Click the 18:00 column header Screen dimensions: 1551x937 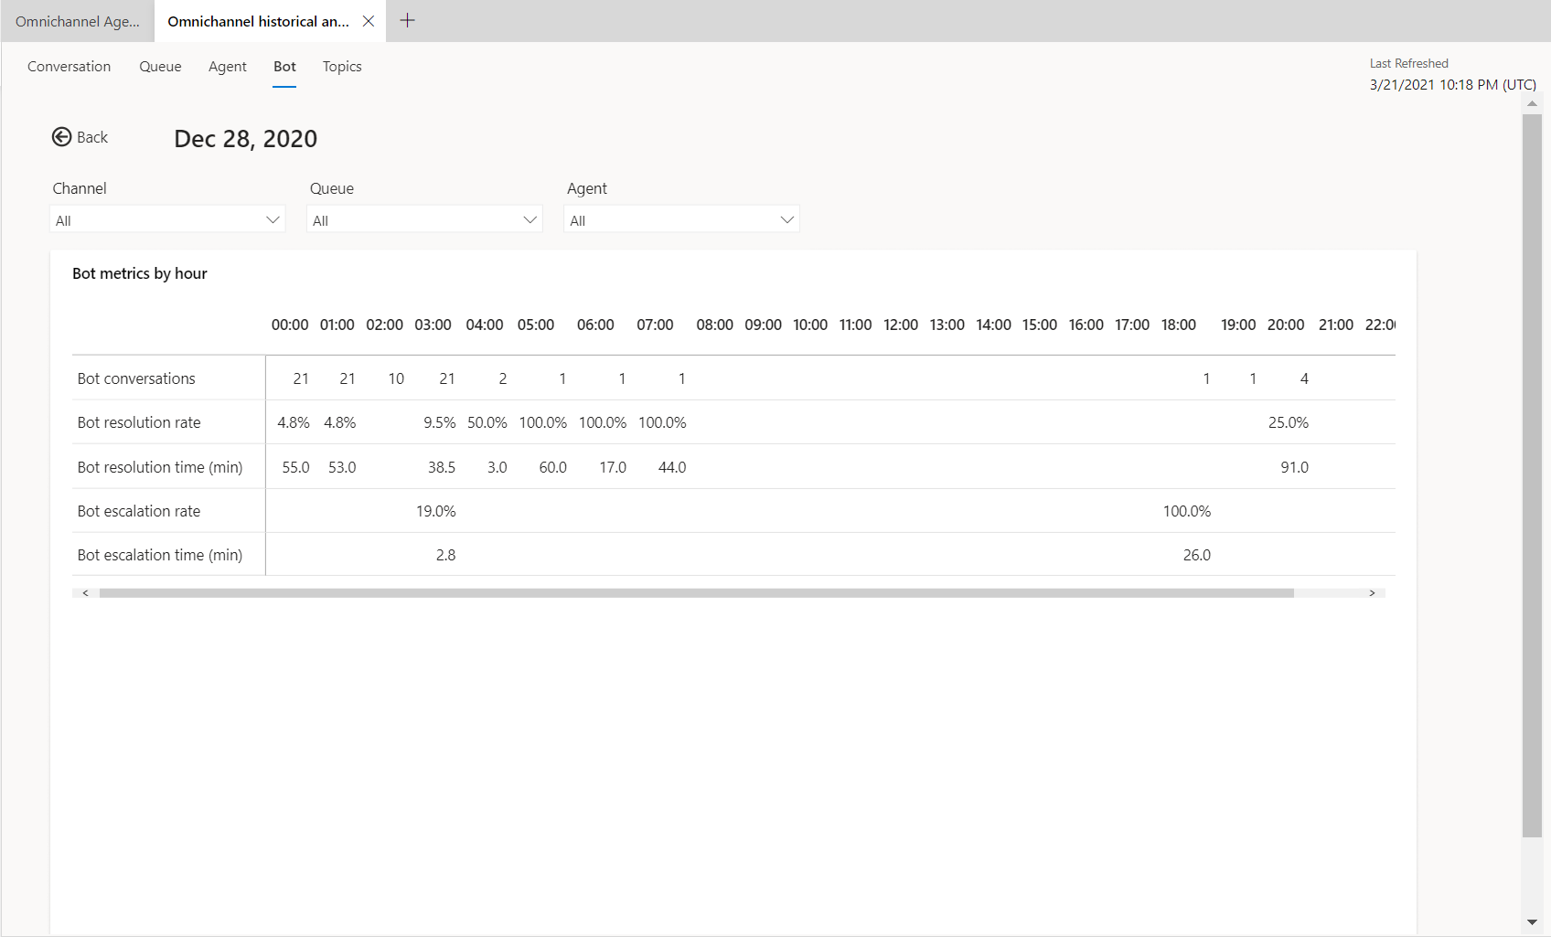[1179, 325]
